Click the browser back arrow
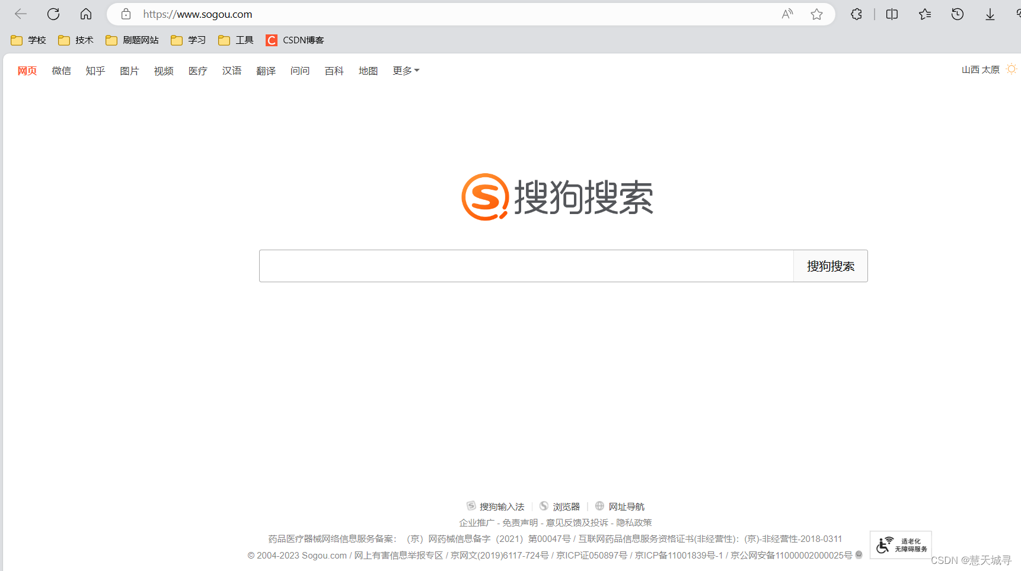1021x571 pixels. (21, 14)
